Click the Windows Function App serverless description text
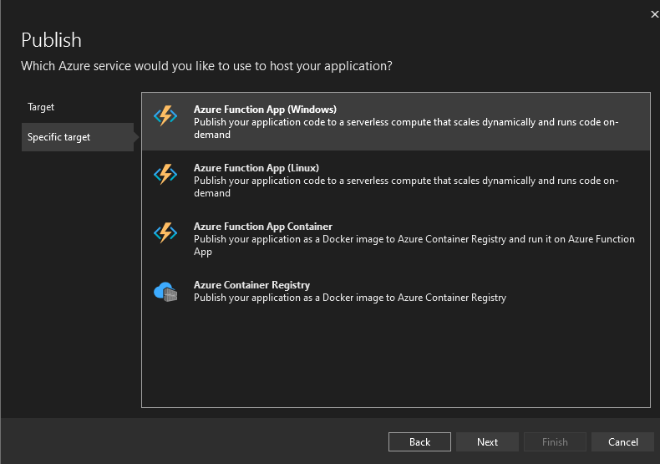The height and width of the screenshot is (464, 660). (406, 128)
